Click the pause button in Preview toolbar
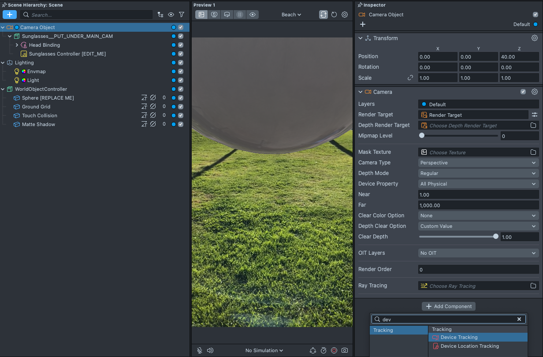This screenshot has width=543, height=357. point(239,15)
